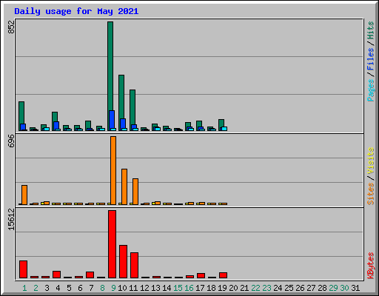This screenshot has height=296, width=379.
Task: Click the red KBytes bar for day 9
Action: tap(112, 244)
